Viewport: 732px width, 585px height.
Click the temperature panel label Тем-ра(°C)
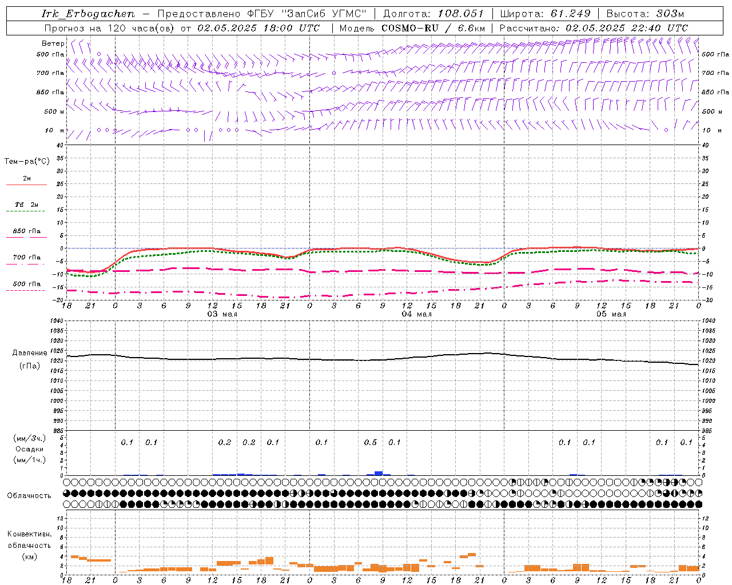(x=27, y=162)
